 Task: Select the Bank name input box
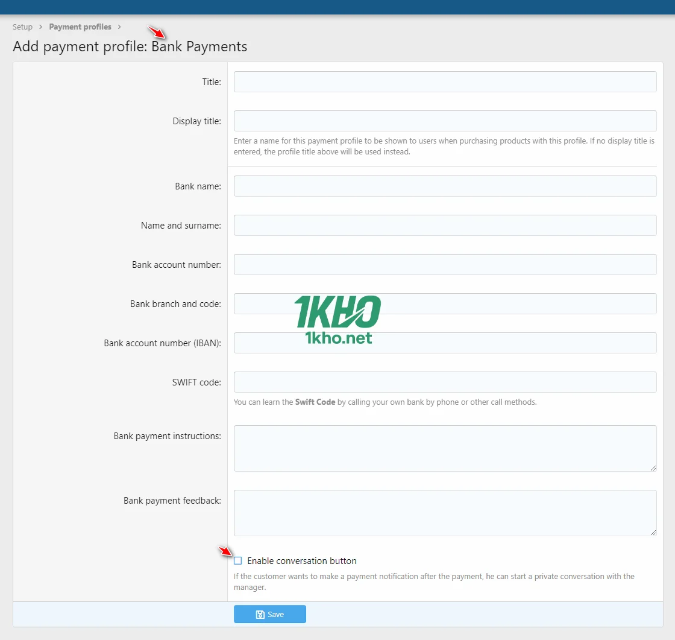tap(445, 186)
